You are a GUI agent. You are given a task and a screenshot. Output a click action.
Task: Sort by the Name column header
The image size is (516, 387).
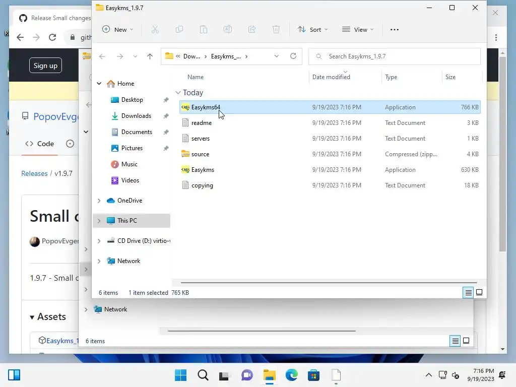[196, 77]
